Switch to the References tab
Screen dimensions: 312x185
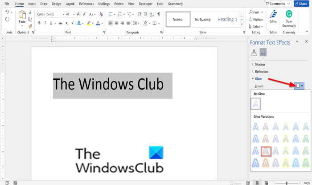pos(86,4)
